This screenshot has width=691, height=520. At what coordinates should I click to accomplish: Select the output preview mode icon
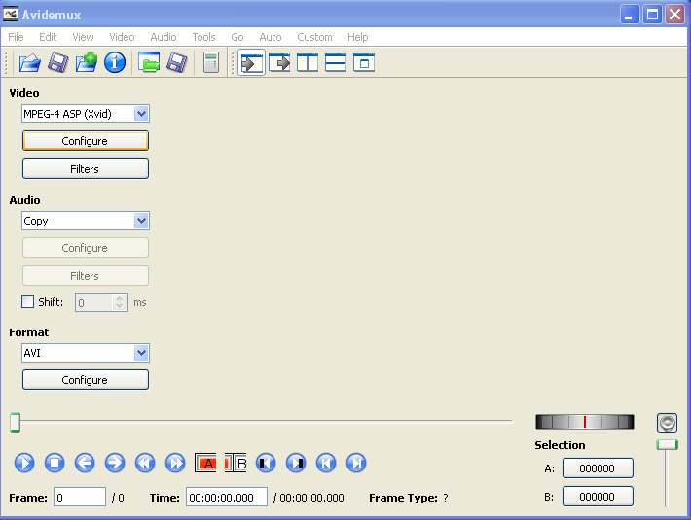[279, 63]
